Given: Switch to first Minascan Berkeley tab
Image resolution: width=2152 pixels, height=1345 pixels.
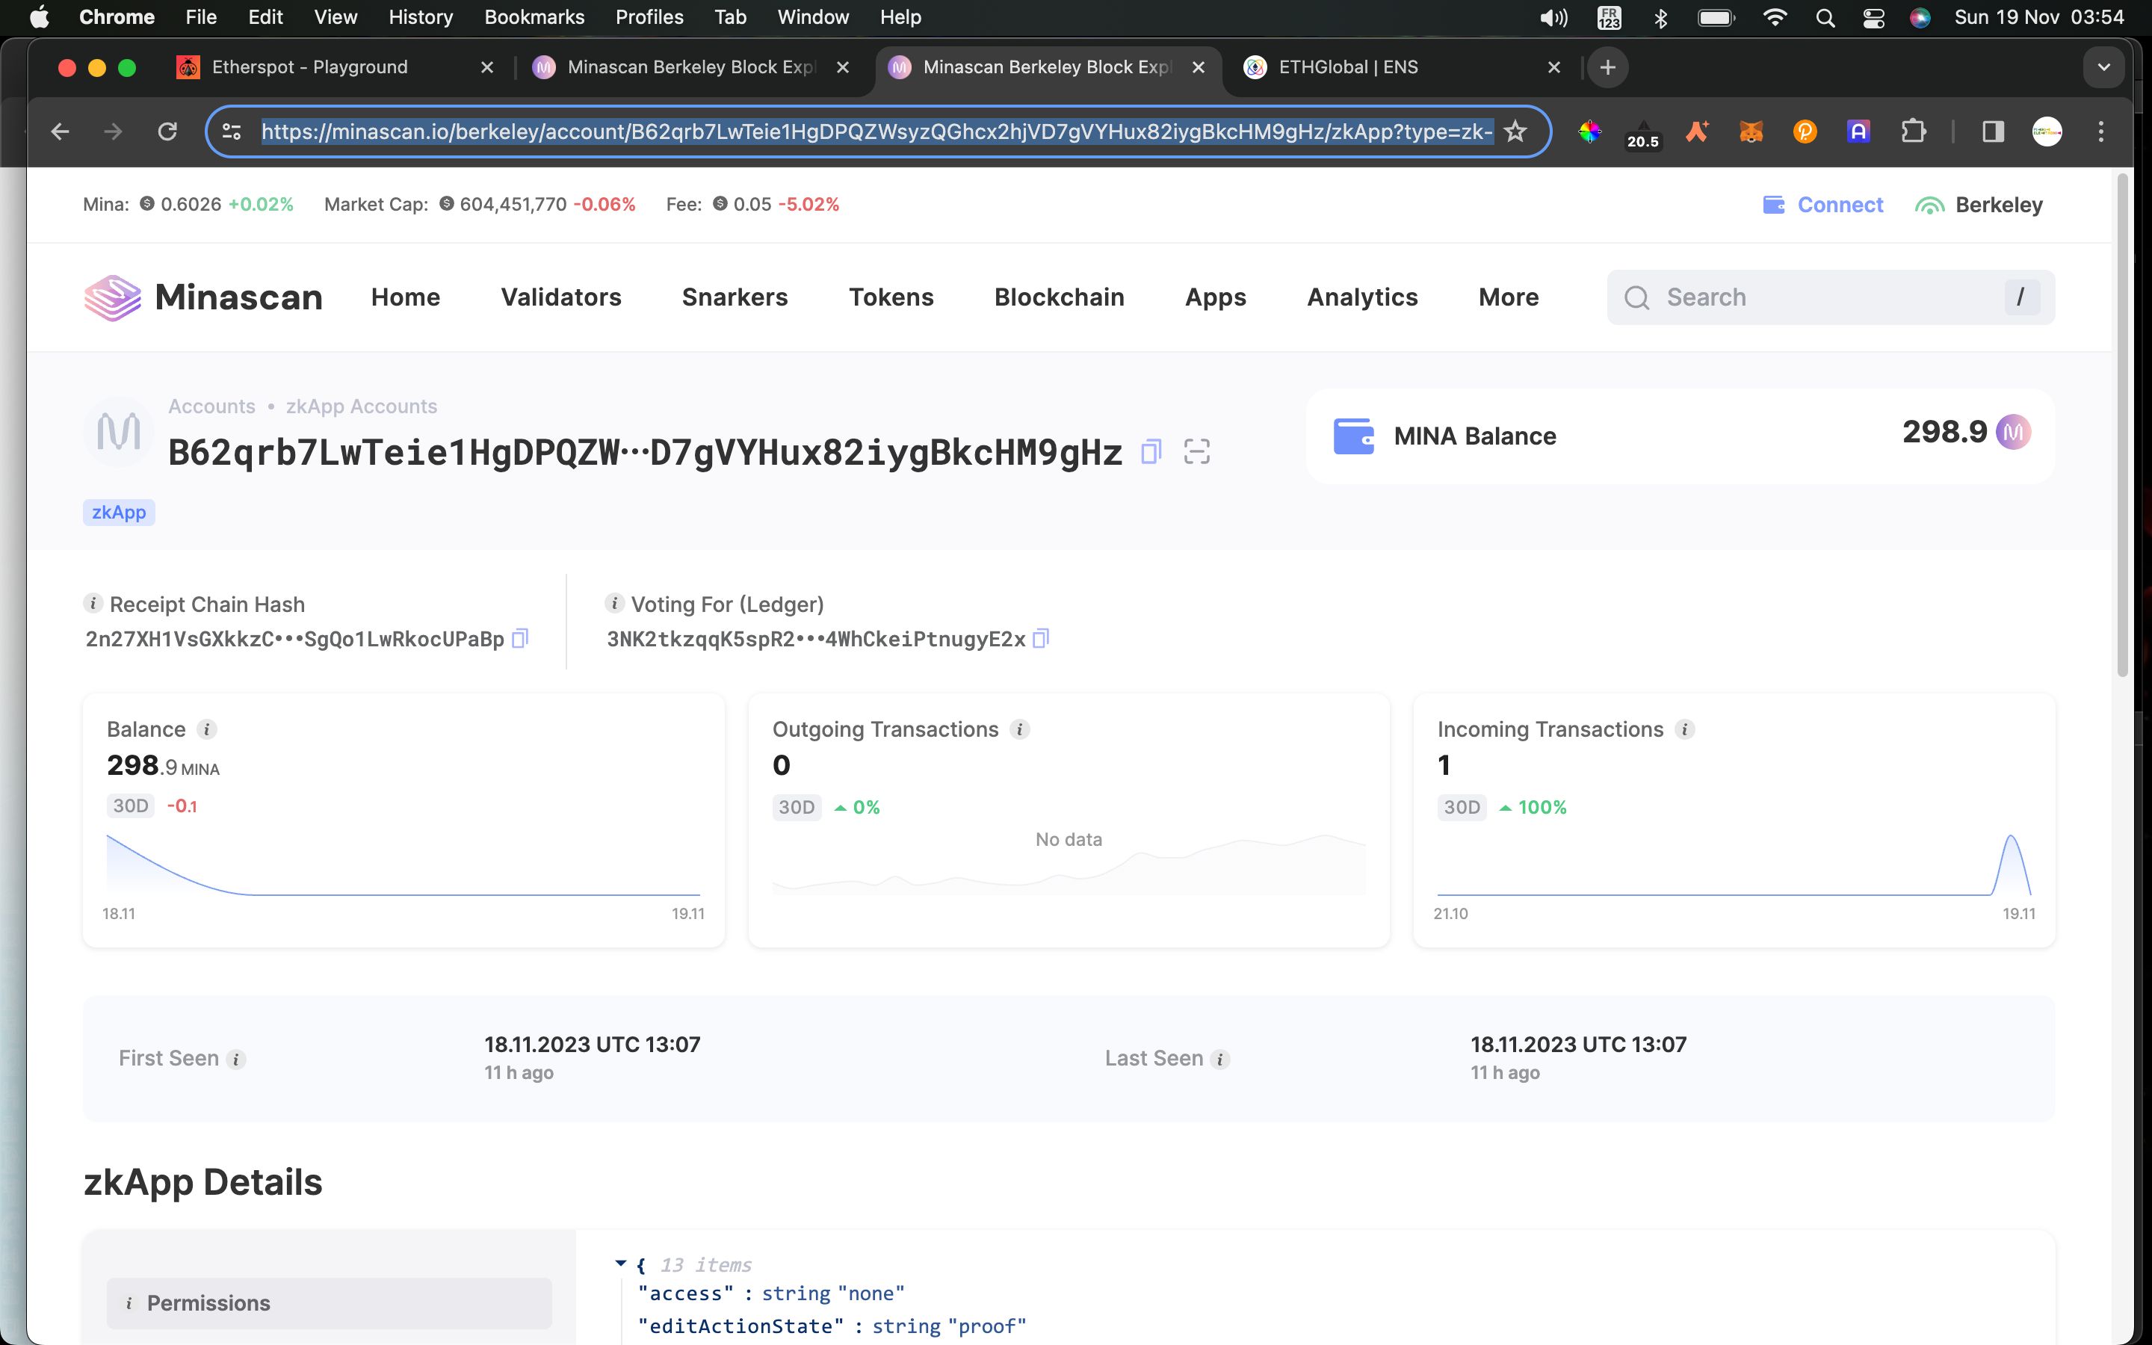Looking at the screenshot, I should (x=690, y=67).
